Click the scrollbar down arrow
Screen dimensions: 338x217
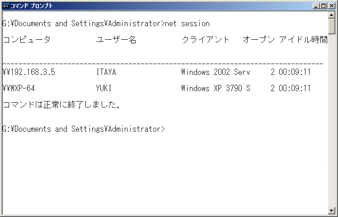click(x=332, y=210)
